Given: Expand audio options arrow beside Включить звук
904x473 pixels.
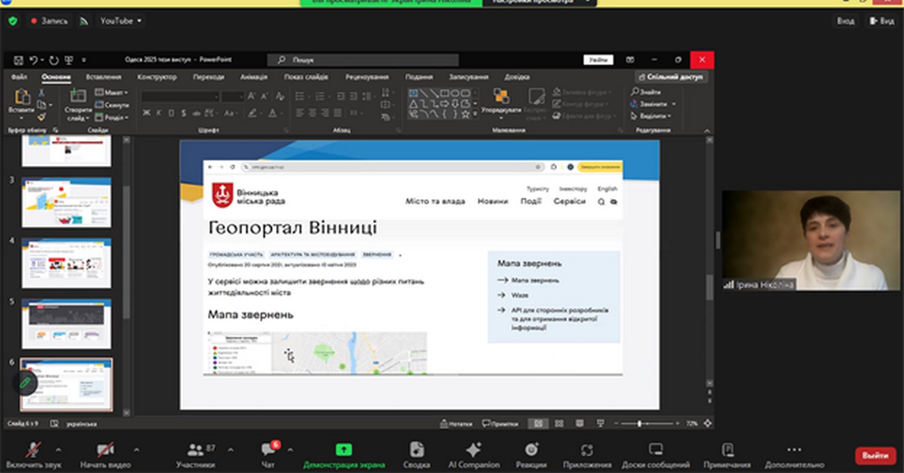Looking at the screenshot, I should [x=58, y=450].
